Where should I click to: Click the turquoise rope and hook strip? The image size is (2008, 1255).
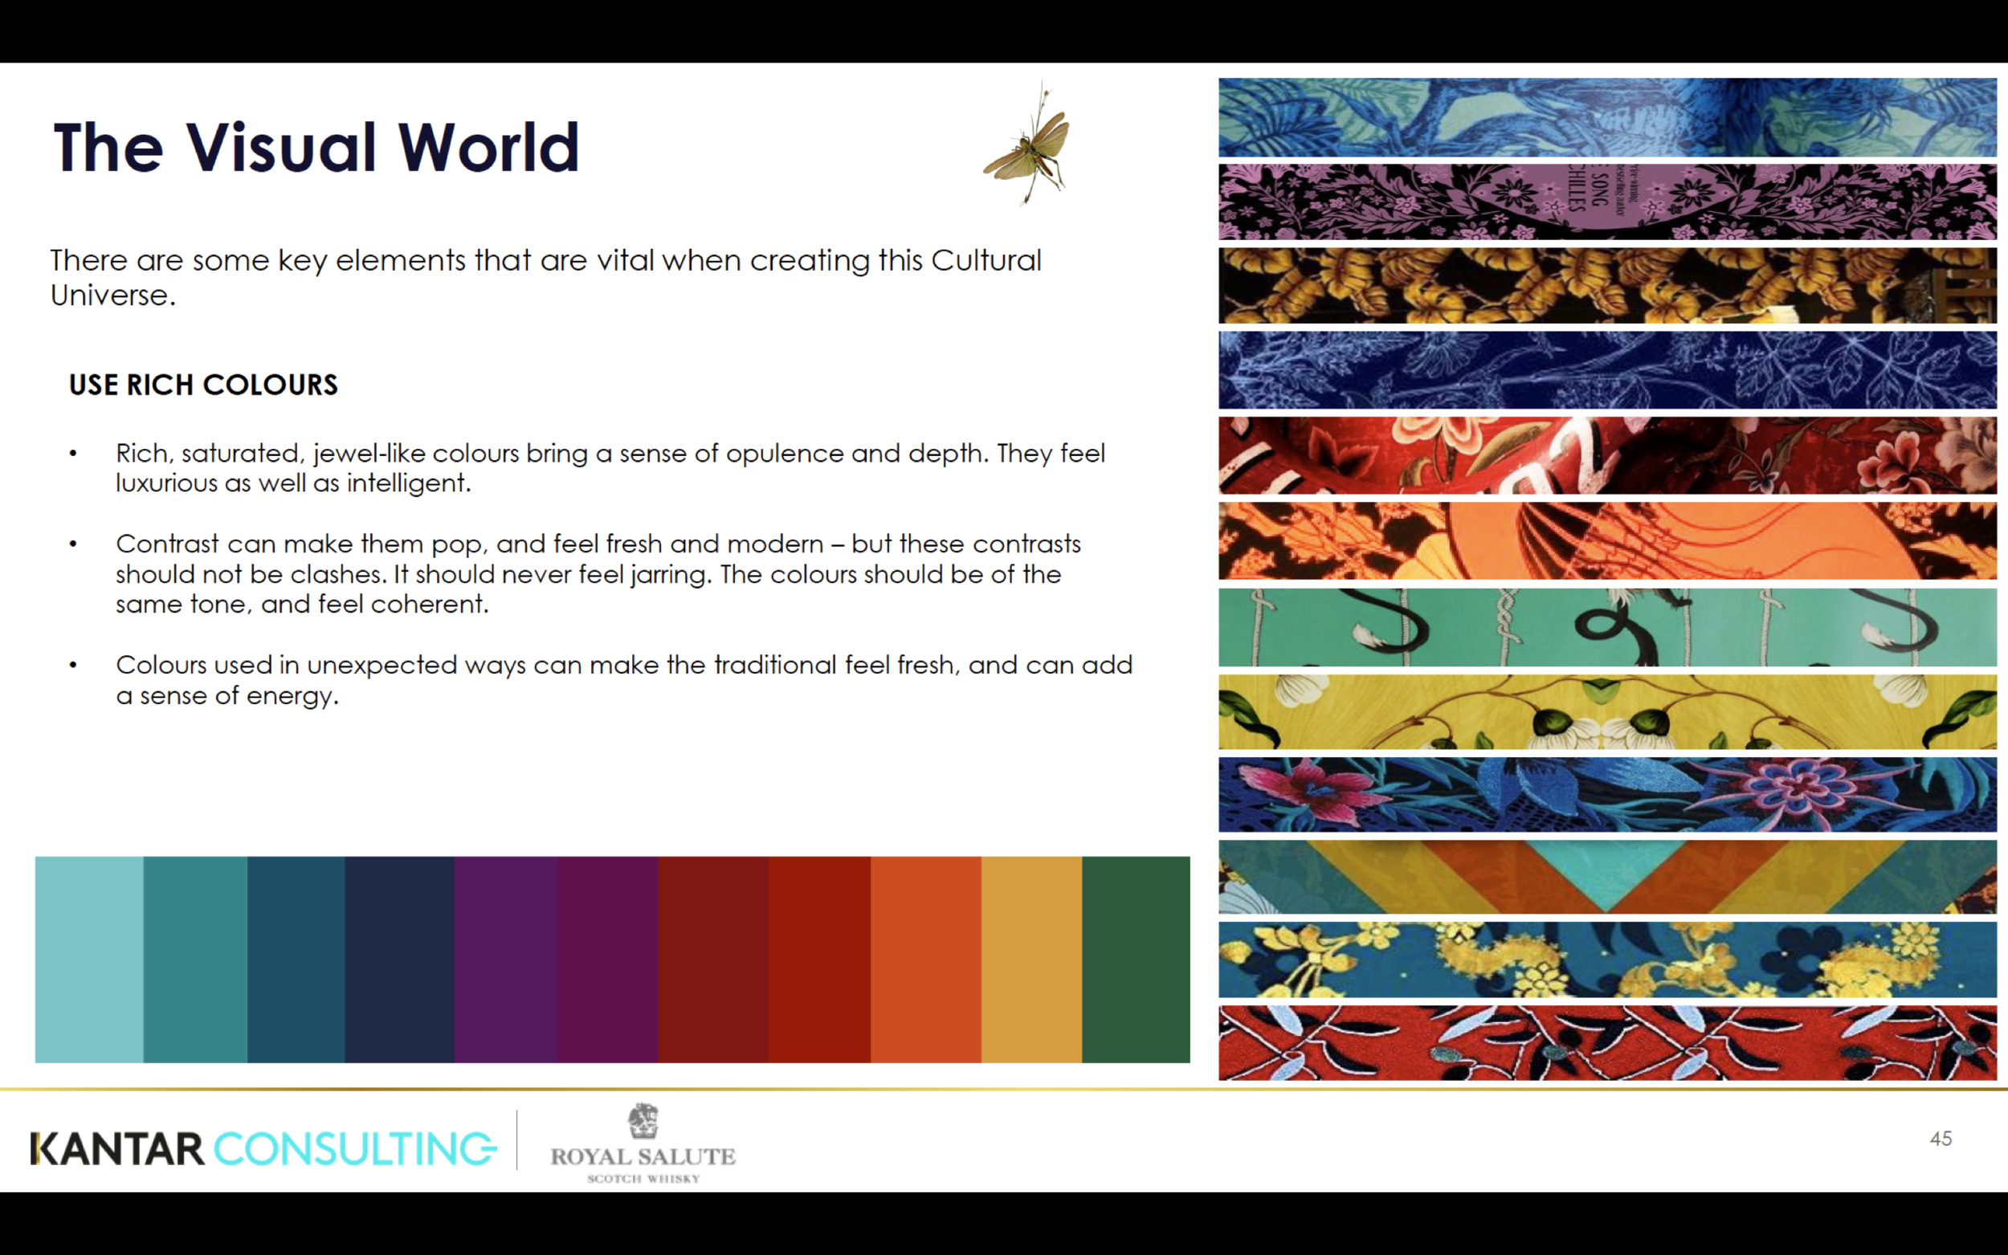[x=1607, y=628]
